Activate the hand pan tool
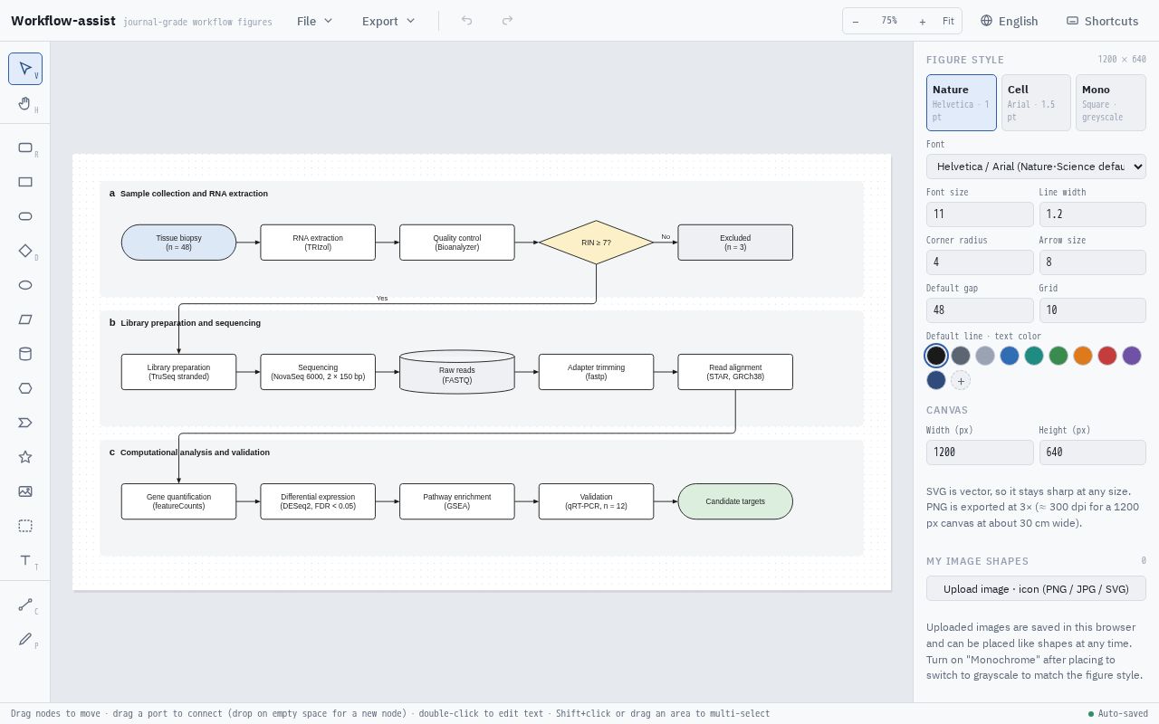This screenshot has width=1159, height=724. [25, 103]
